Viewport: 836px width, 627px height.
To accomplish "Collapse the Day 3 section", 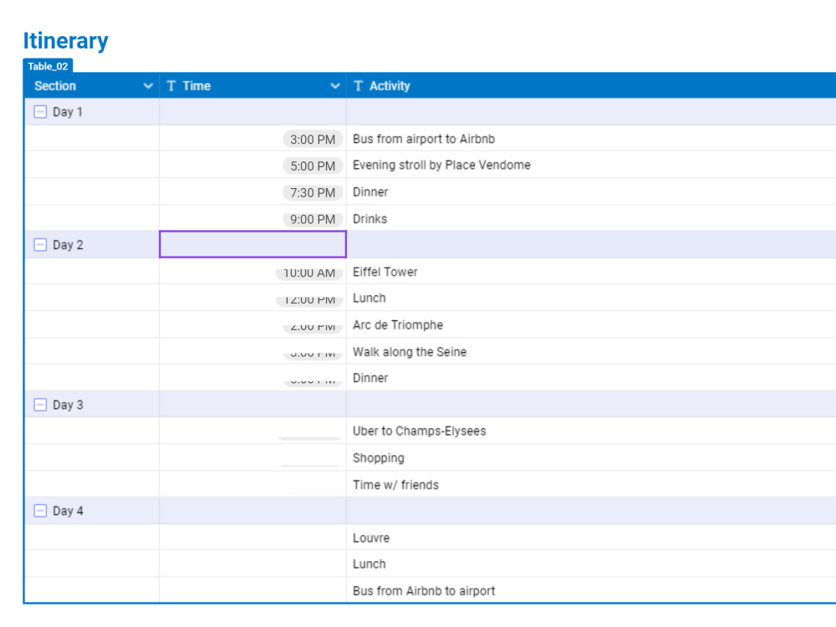I will tap(40, 405).
